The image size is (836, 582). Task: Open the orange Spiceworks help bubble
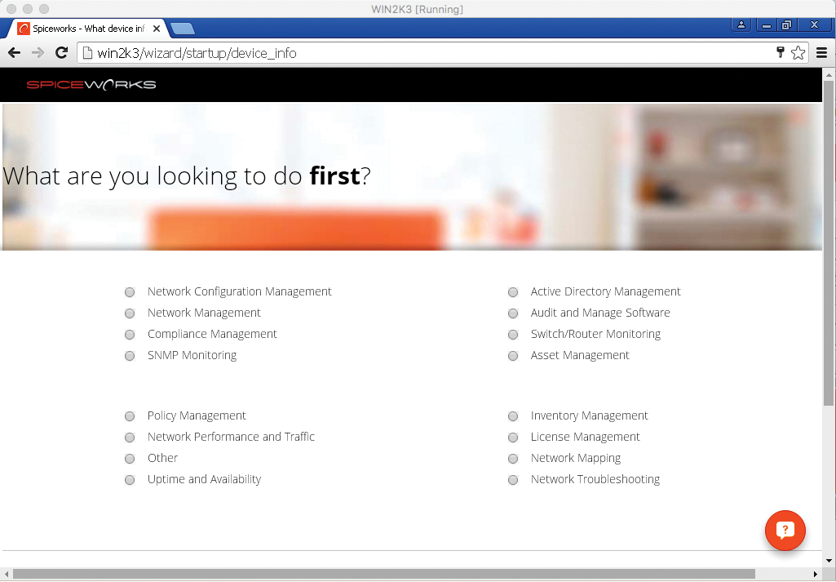coord(785,531)
